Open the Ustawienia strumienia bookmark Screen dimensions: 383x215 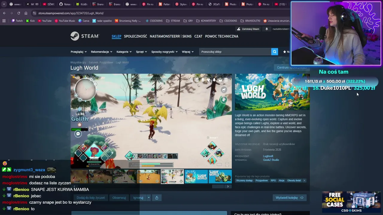point(276,21)
